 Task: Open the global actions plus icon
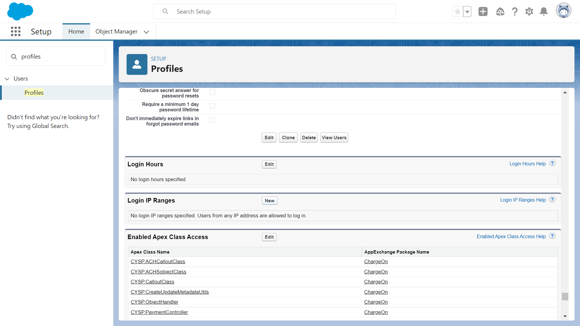[x=483, y=11]
